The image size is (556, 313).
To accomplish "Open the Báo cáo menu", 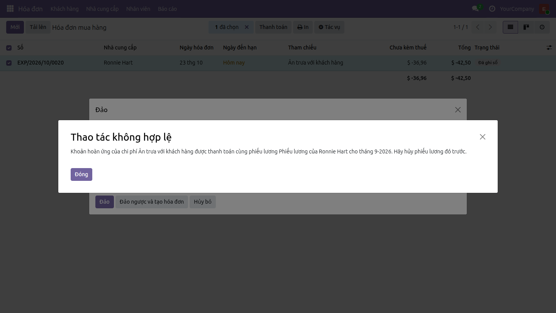I will point(167,9).
